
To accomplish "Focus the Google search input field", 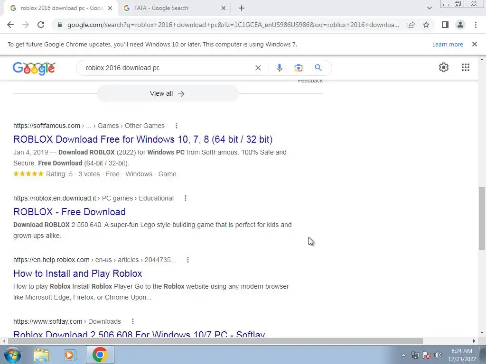I will pos(168,68).
